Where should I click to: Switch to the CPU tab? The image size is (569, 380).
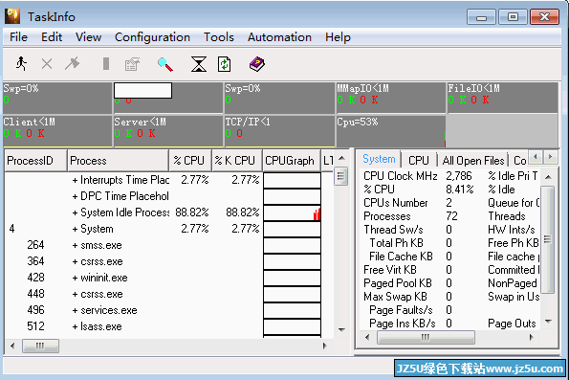point(419,160)
